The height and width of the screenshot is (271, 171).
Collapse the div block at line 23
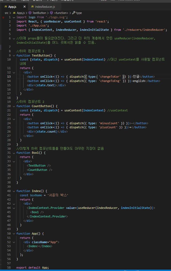pos(14,119)
